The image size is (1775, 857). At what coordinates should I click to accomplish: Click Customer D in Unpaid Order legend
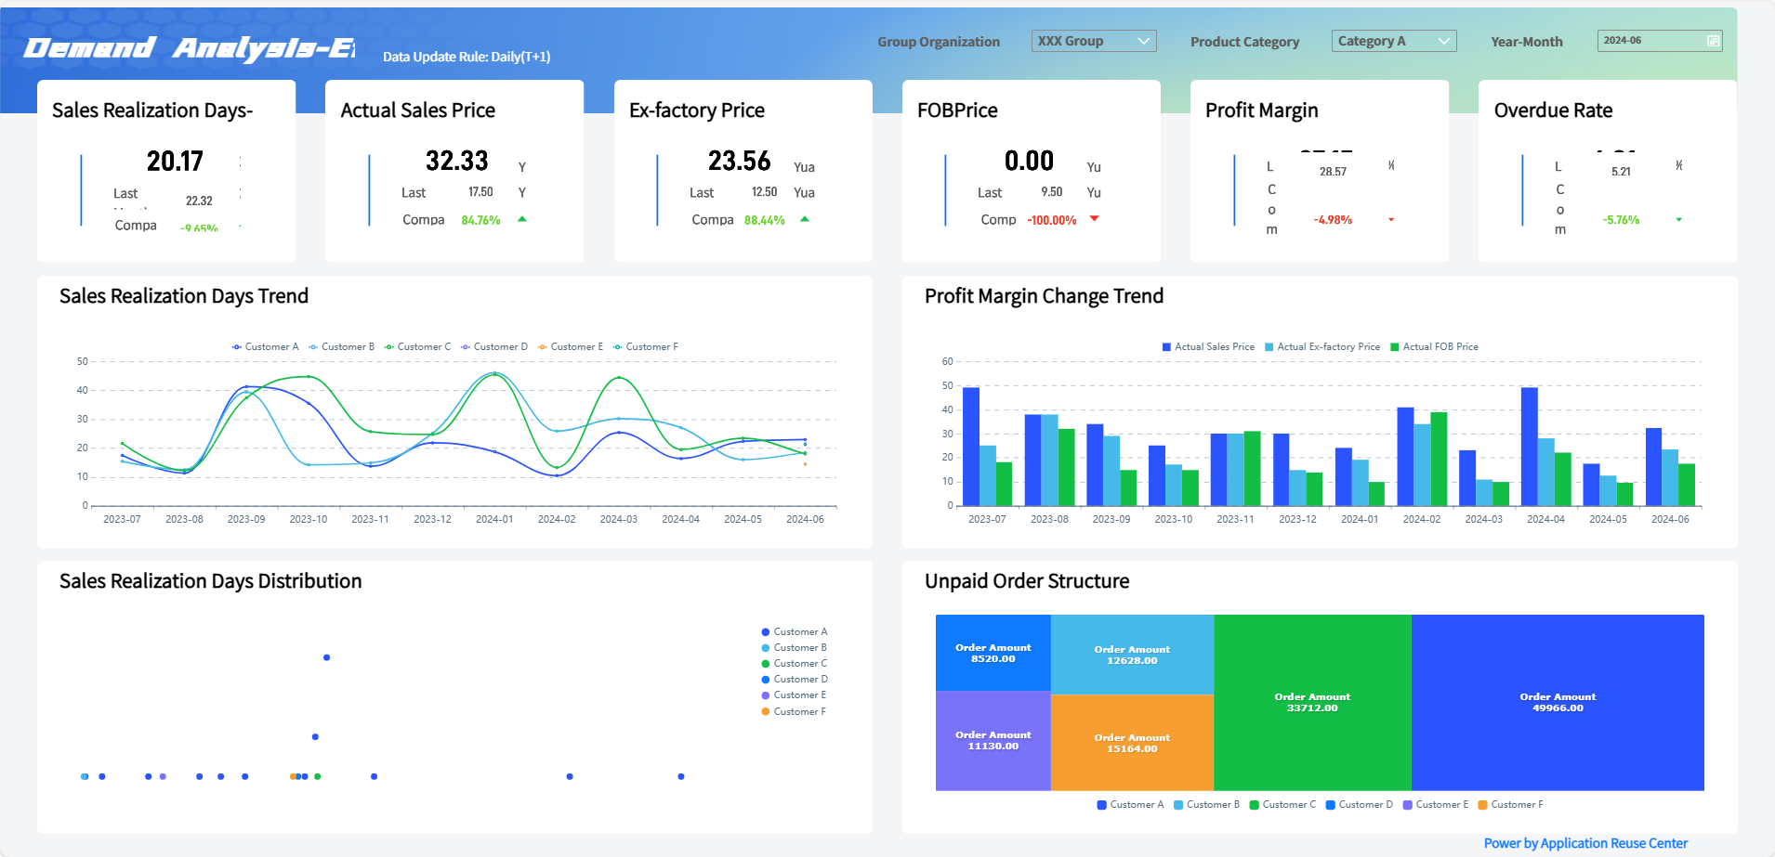tap(1359, 805)
